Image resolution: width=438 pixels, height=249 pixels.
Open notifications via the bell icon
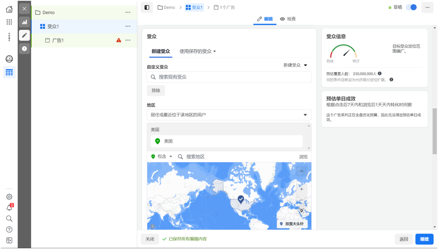9,207
